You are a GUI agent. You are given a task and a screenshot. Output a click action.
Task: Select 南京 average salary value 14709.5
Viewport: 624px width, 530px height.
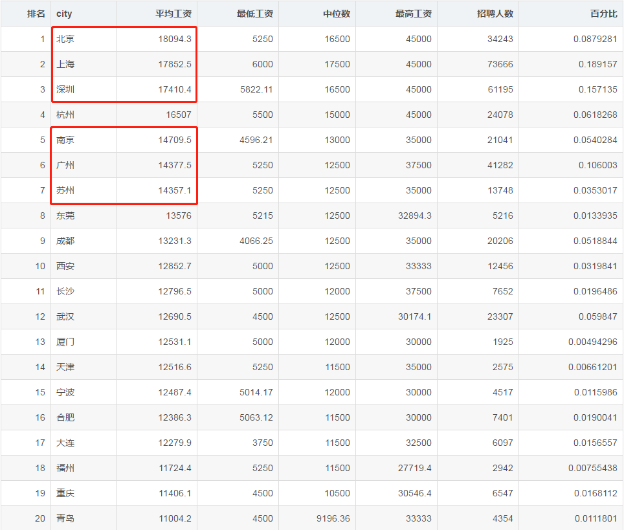coord(175,140)
